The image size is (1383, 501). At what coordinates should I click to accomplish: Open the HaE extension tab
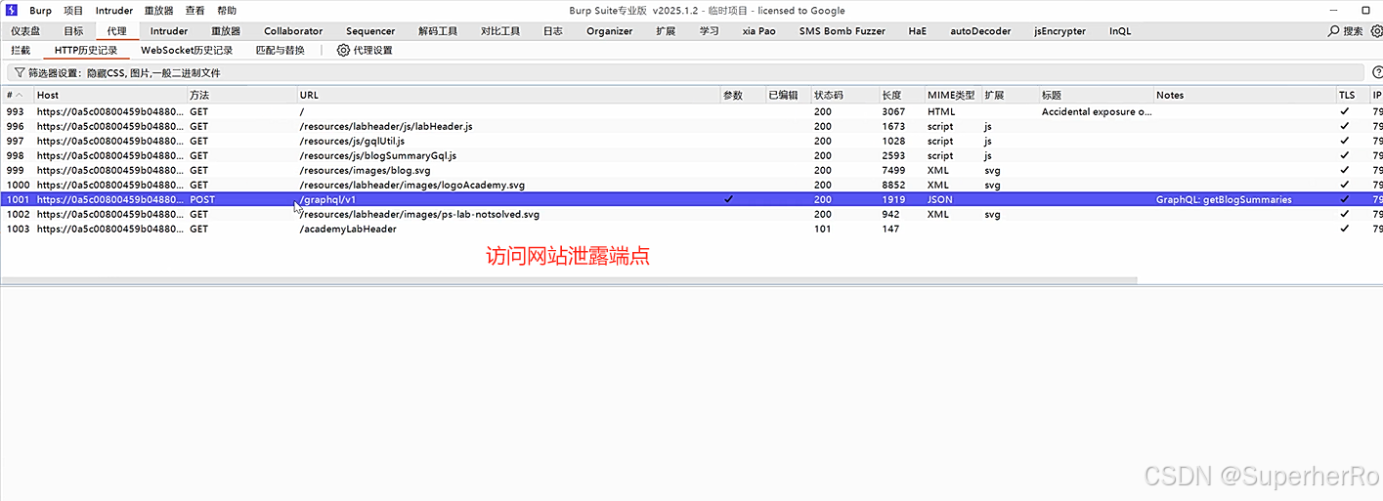[917, 31]
